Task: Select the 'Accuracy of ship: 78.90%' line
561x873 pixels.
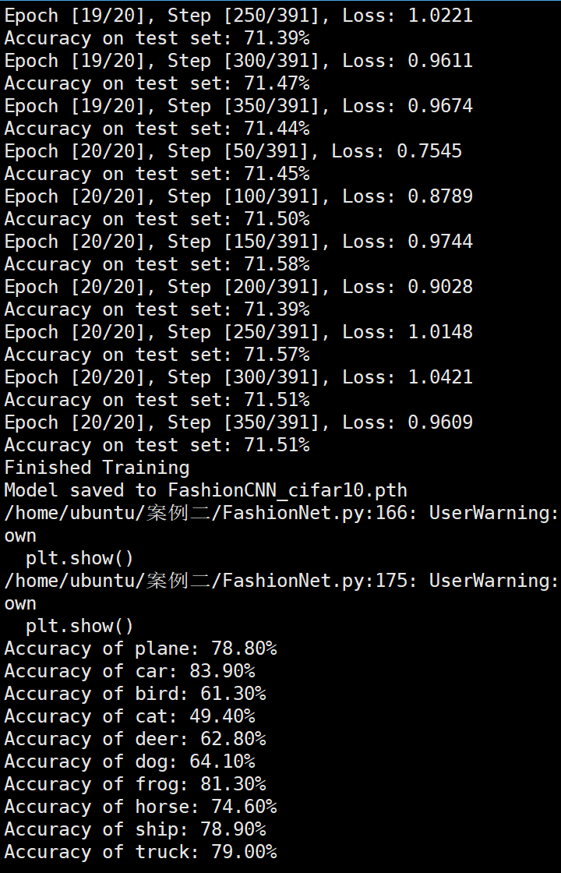Action: tap(136, 829)
